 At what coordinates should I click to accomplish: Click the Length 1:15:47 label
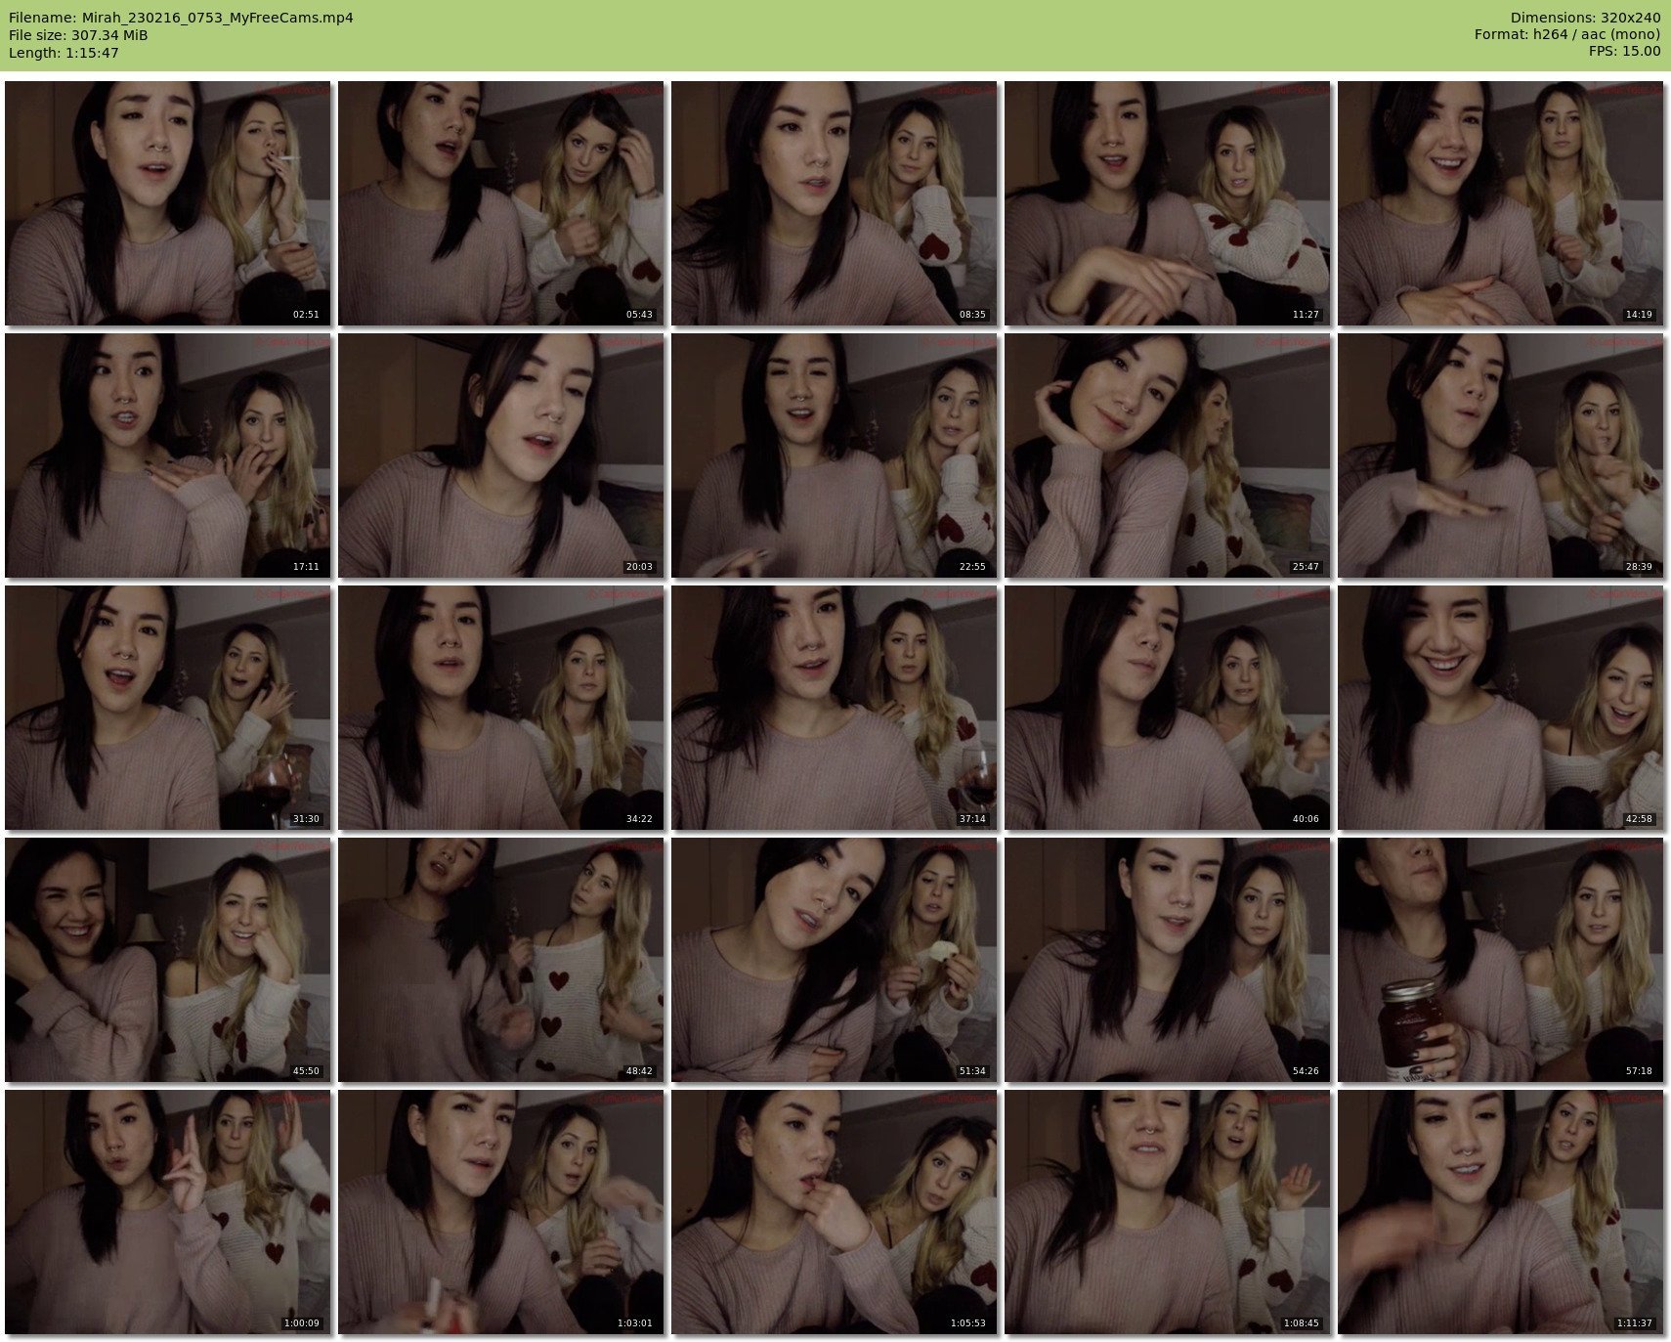(x=64, y=53)
